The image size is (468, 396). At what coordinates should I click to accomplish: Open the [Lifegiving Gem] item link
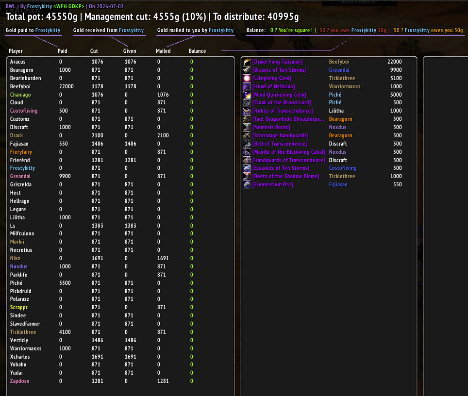(x=271, y=78)
